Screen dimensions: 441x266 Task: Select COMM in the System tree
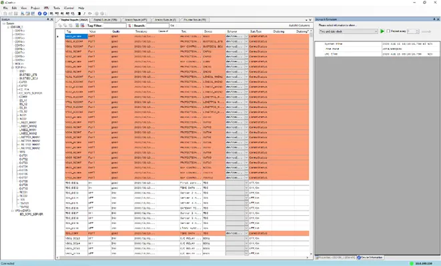pos(23,97)
